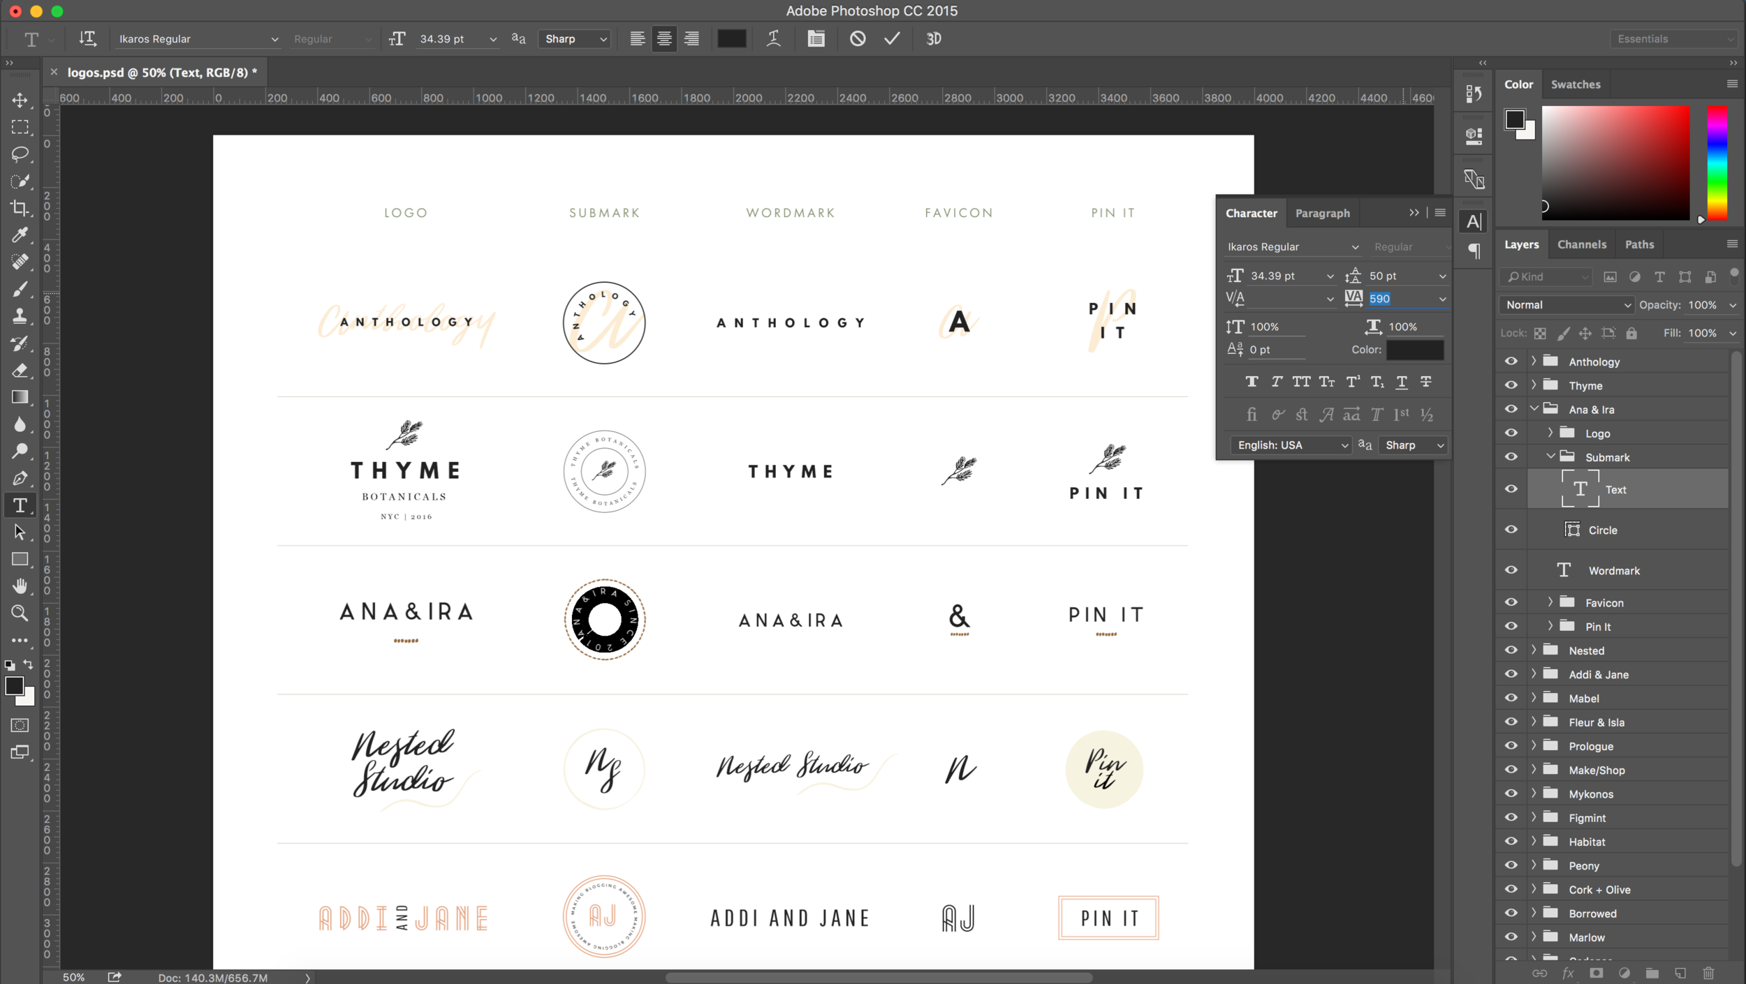Select the Horizontal Type tool

click(x=20, y=505)
